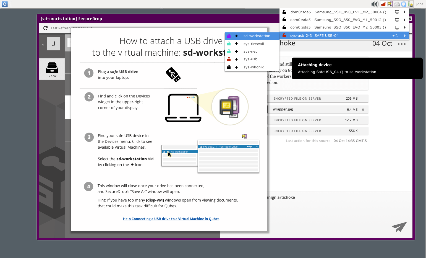Click the plus icon next to sys-net
This screenshot has height=258, width=426.
(236, 51)
